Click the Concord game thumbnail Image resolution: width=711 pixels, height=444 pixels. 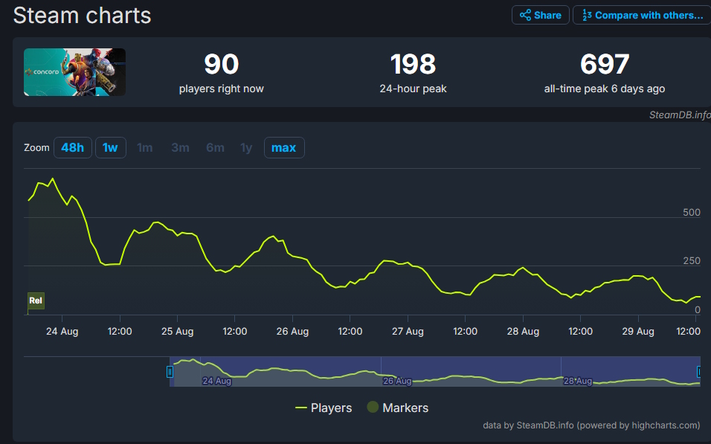[x=74, y=72]
